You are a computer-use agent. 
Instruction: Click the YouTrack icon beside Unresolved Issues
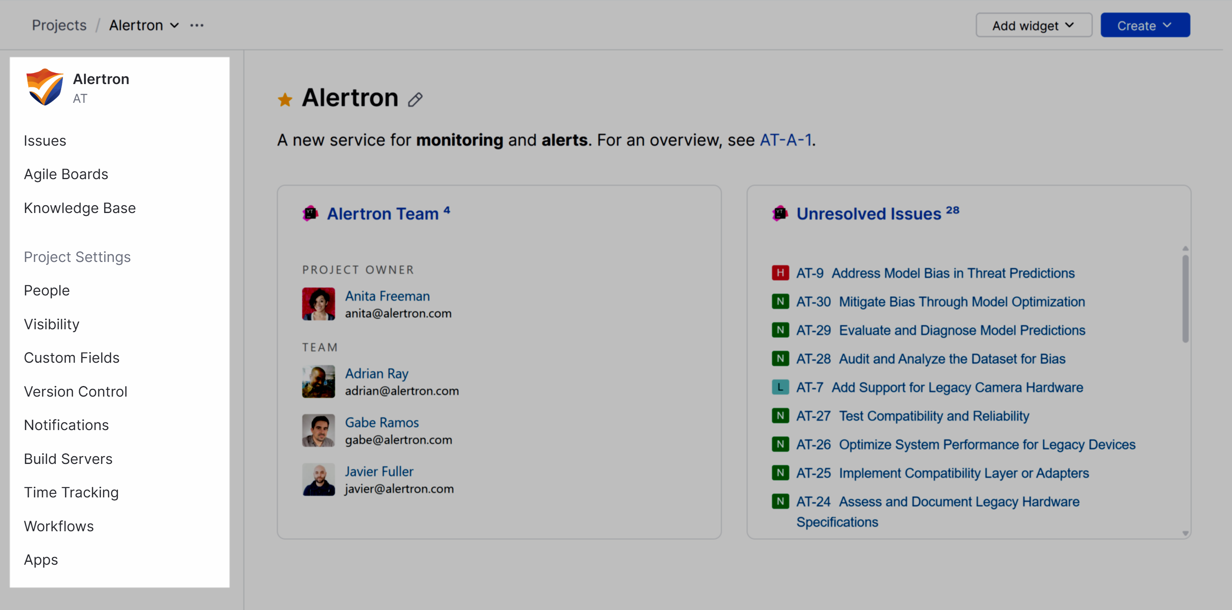coord(780,213)
